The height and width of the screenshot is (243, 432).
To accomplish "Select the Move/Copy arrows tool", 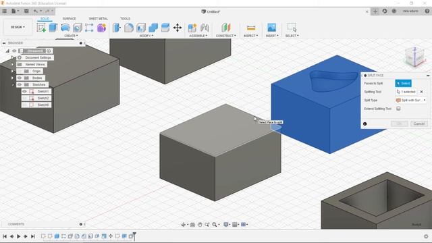I will pos(178,28).
